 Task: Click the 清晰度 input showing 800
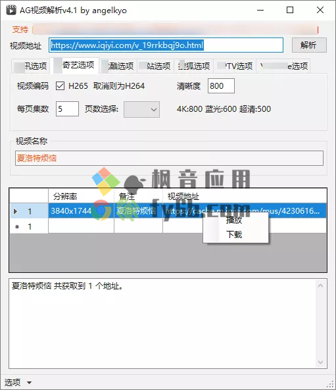[x=221, y=86]
